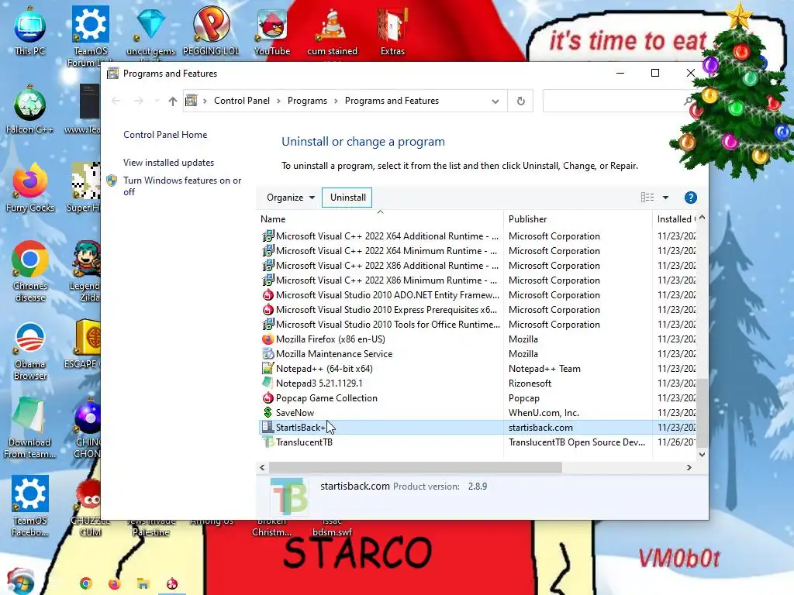This screenshot has height=595, width=794.
Task: Launch Chrome shortcut labeled Chrones disease
Action: [x=30, y=270]
